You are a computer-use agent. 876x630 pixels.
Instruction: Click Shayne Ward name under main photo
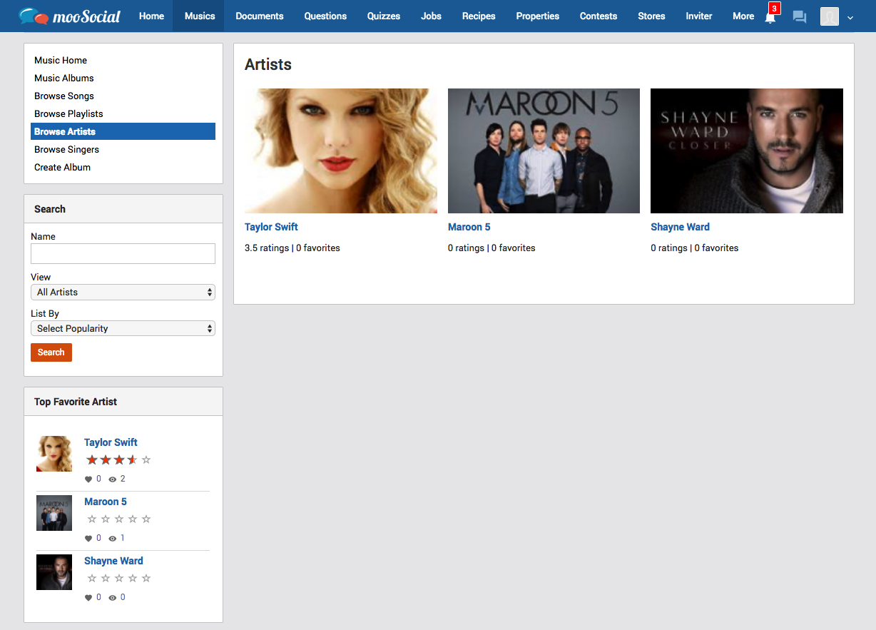(680, 227)
